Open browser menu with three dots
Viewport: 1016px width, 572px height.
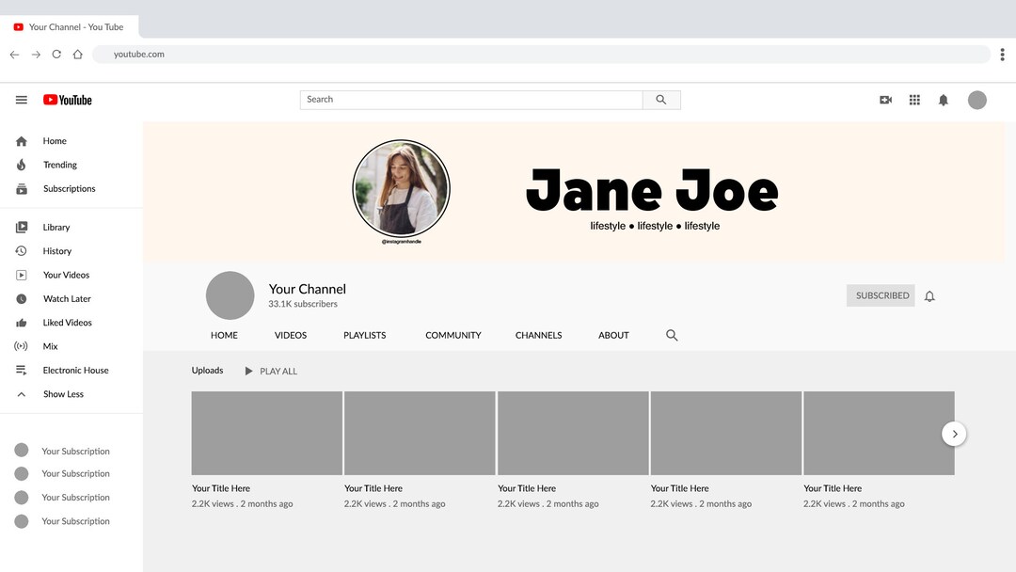(x=1002, y=54)
